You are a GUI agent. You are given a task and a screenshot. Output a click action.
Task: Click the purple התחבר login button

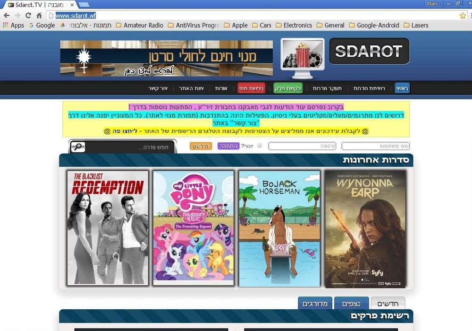[228, 146]
